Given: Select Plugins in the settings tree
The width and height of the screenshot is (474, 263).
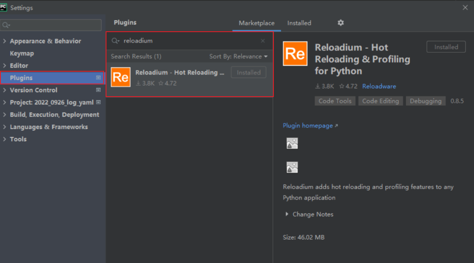Looking at the screenshot, I should click(x=21, y=78).
